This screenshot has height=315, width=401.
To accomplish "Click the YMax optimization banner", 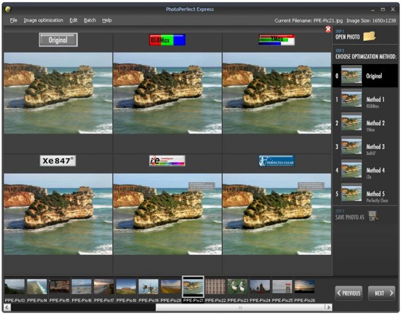I will pos(276,39).
